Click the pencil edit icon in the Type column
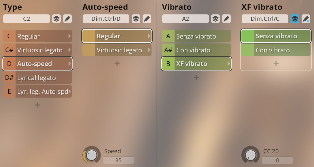 (x=67, y=19)
